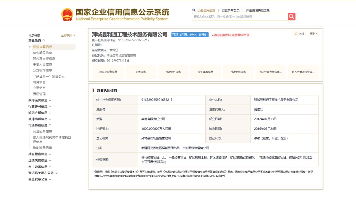Click the 国家企业信用信息公示系统 site title

(x=122, y=12)
